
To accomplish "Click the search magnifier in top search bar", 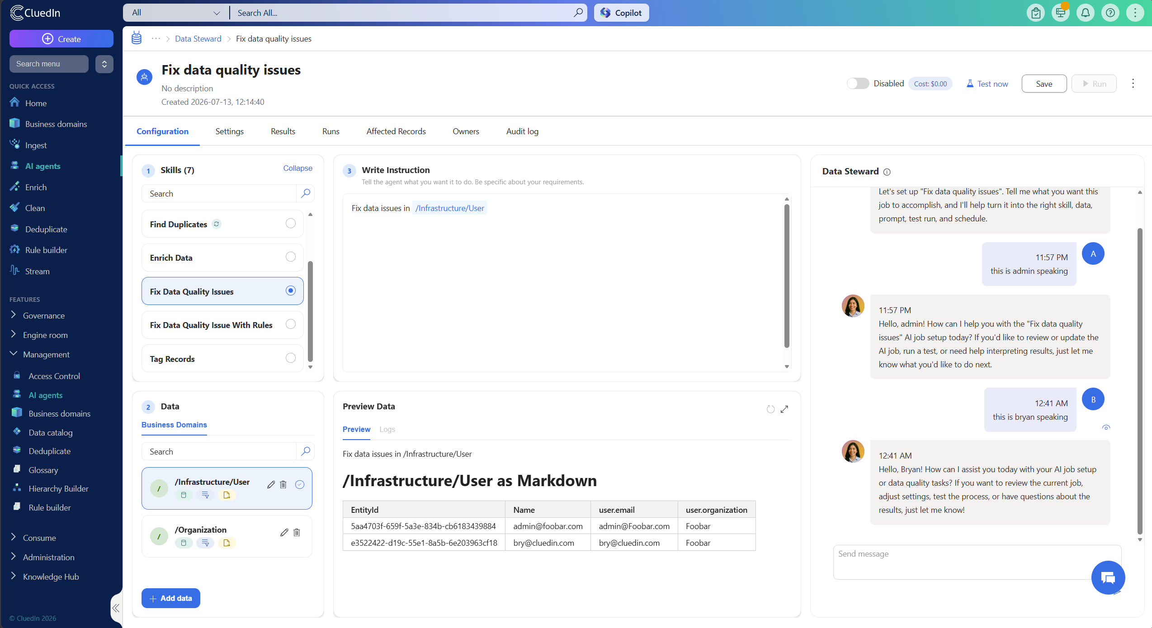I will 578,13.
